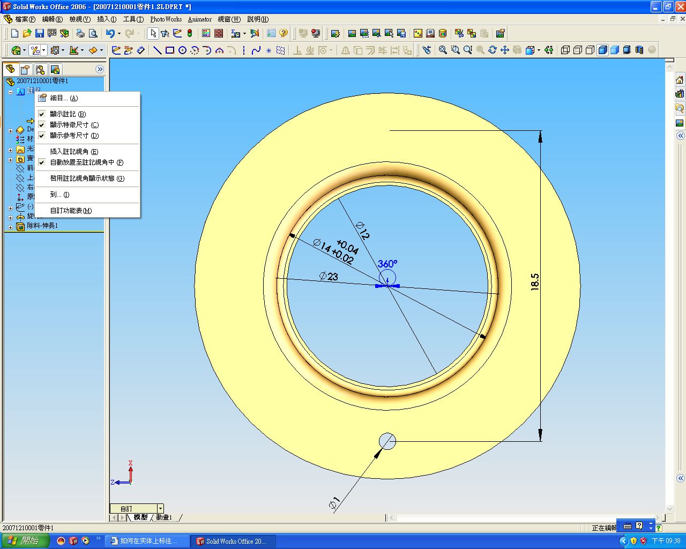Toggle 顯示註記 (B) checkmark option
Image resolution: width=686 pixels, height=549 pixels.
pyautogui.click(x=87, y=114)
